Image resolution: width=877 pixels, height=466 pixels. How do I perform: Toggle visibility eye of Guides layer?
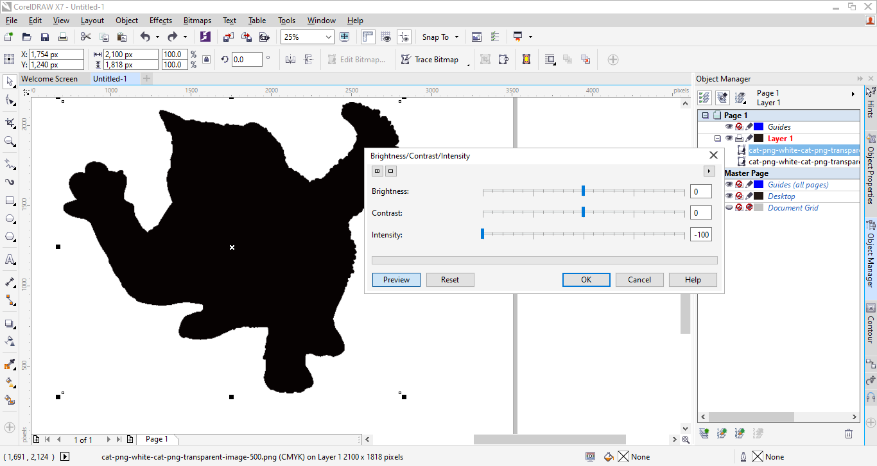(729, 127)
